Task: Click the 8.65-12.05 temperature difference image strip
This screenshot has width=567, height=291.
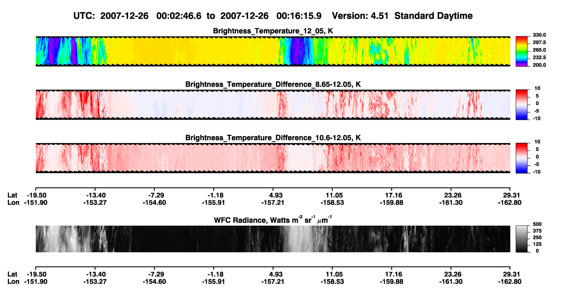Action: tap(273, 105)
